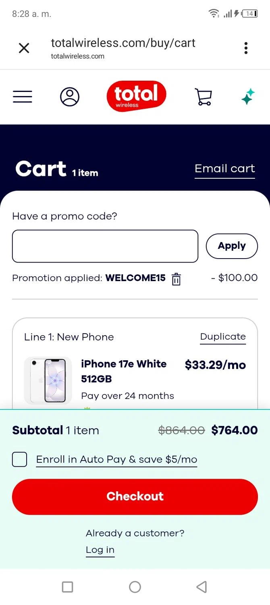Tap the Android home navigation button
Viewport: 270px width, 605px height.
(x=135, y=587)
